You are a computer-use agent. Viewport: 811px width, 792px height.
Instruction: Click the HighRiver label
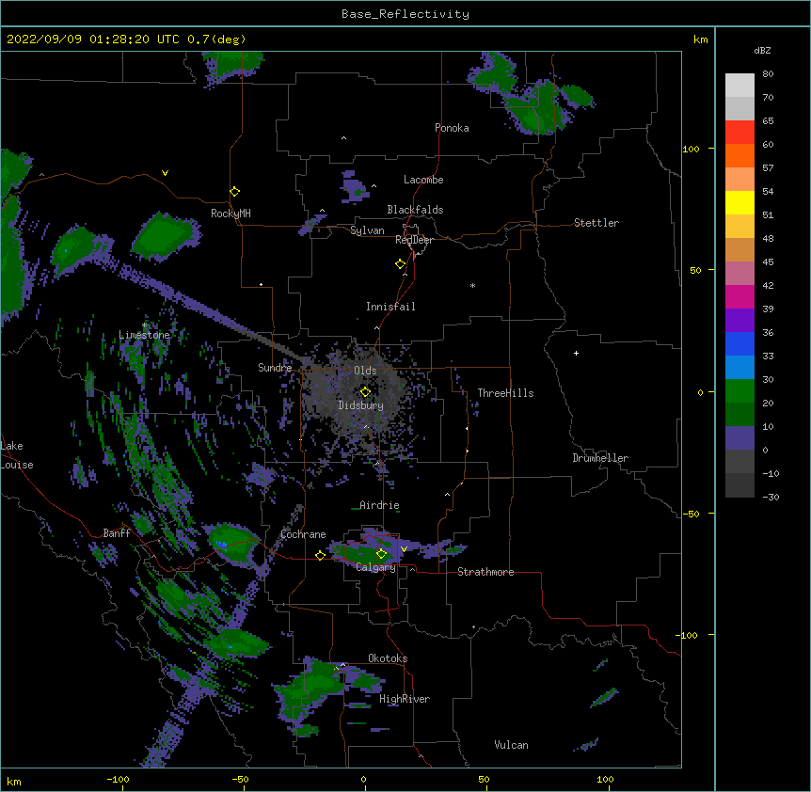tap(405, 699)
